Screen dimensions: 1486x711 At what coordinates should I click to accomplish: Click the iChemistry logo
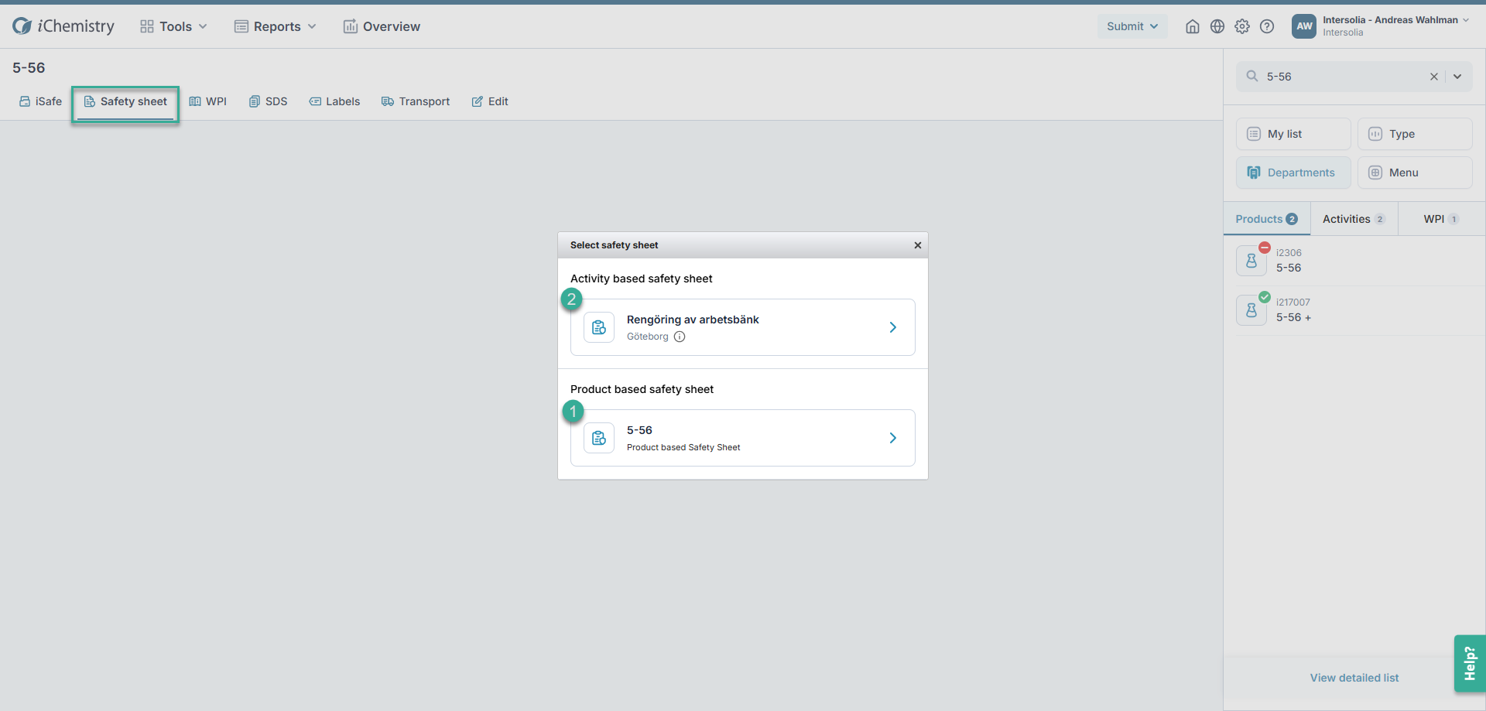tap(63, 26)
